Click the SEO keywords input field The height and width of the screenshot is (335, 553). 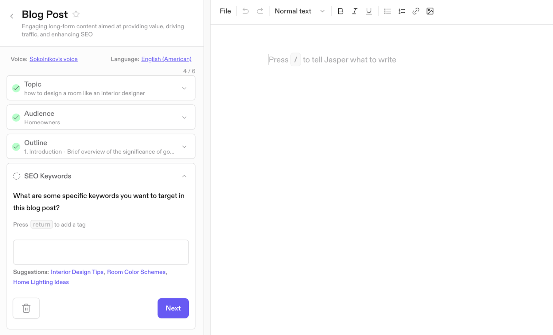point(101,252)
